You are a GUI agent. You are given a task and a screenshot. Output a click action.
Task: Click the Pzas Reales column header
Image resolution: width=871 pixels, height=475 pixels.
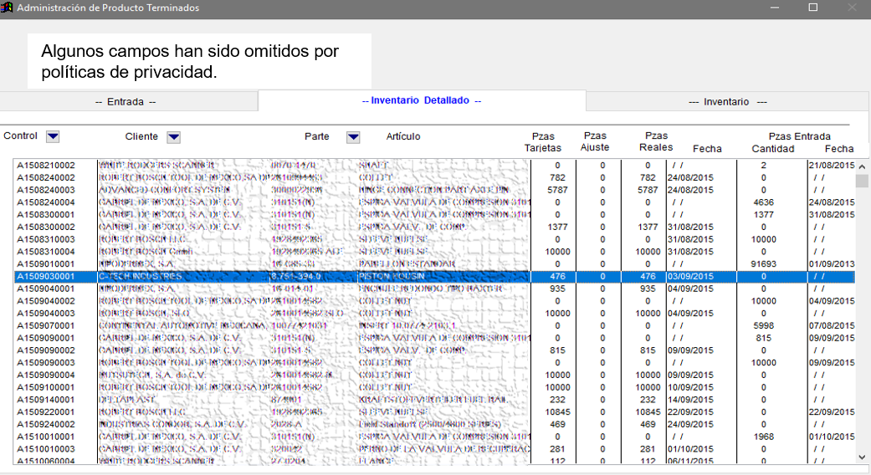[x=657, y=142]
